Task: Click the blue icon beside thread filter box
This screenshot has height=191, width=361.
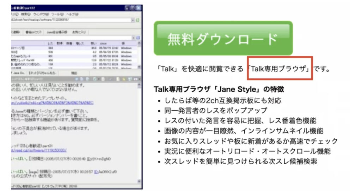Action: coord(138,38)
